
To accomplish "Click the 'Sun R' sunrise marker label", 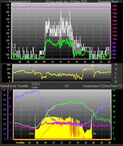I will click(x=32, y=134).
